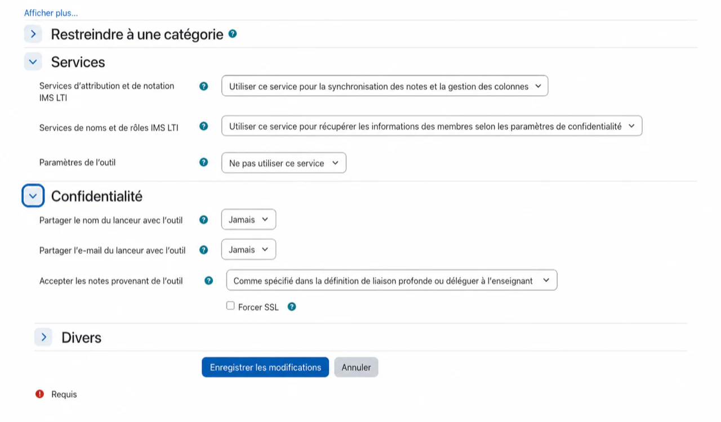Click the Services heading text

[78, 62]
